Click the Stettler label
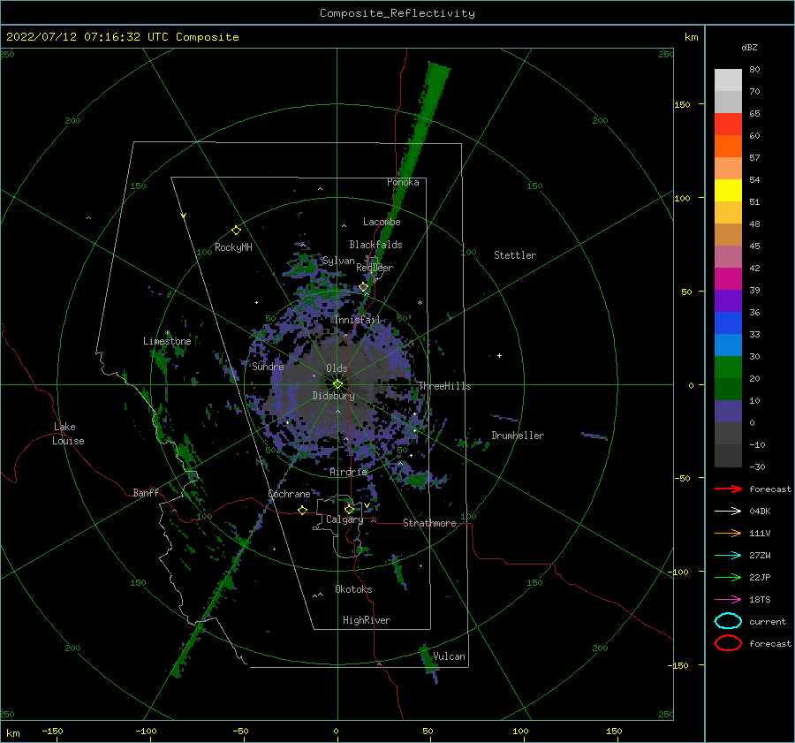This screenshot has width=795, height=743. (515, 255)
